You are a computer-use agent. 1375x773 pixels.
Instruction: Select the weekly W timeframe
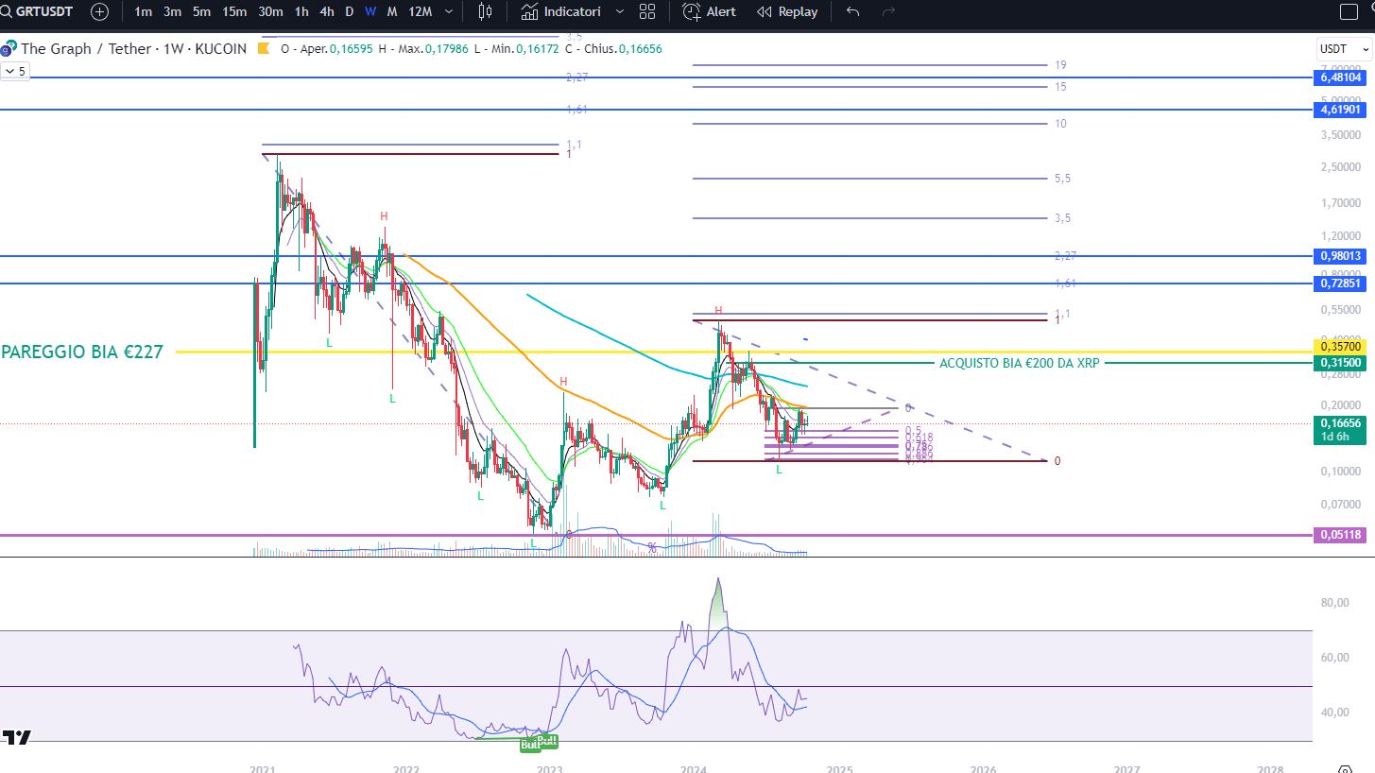point(370,11)
